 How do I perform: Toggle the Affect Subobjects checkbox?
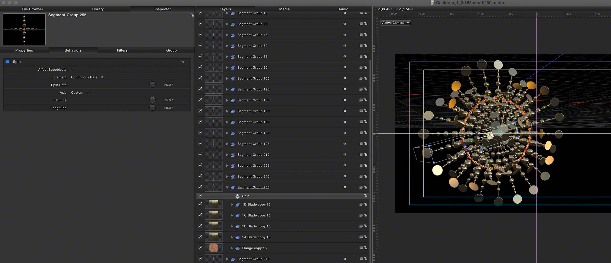[x=72, y=70]
